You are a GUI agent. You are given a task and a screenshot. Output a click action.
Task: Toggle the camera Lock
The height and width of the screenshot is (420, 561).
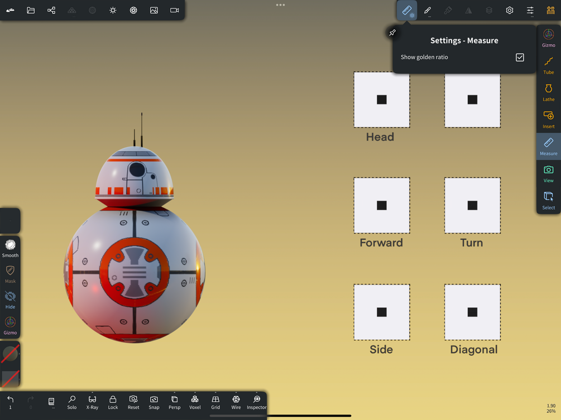[113, 402]
